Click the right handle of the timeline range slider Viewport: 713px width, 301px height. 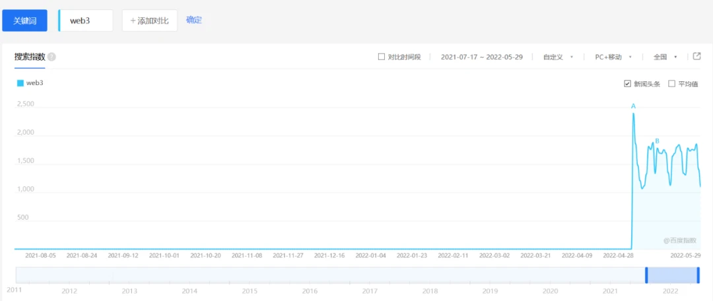(x=698, y=275)
